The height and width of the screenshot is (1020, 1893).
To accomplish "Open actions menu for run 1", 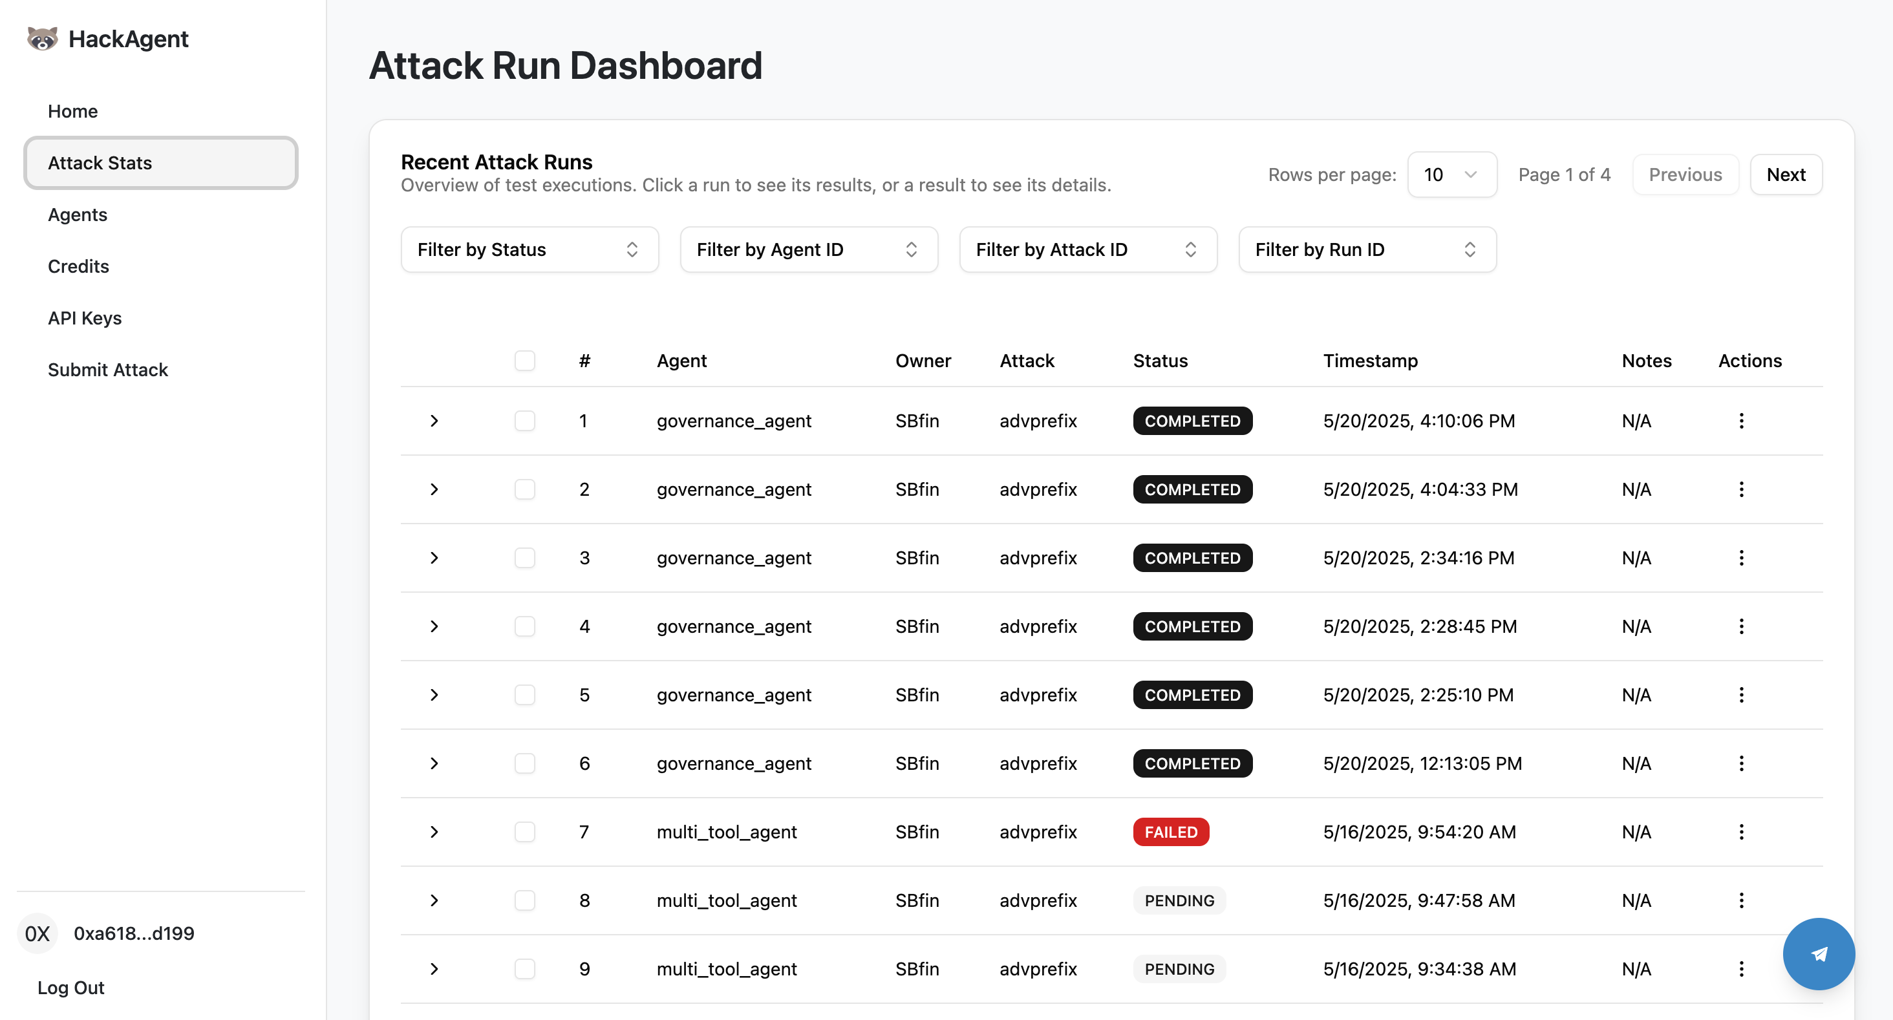I will (1741, 421).
